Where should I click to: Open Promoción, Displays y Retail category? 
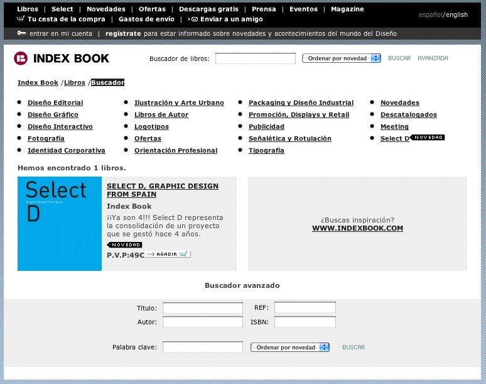[x=299, y=114]
